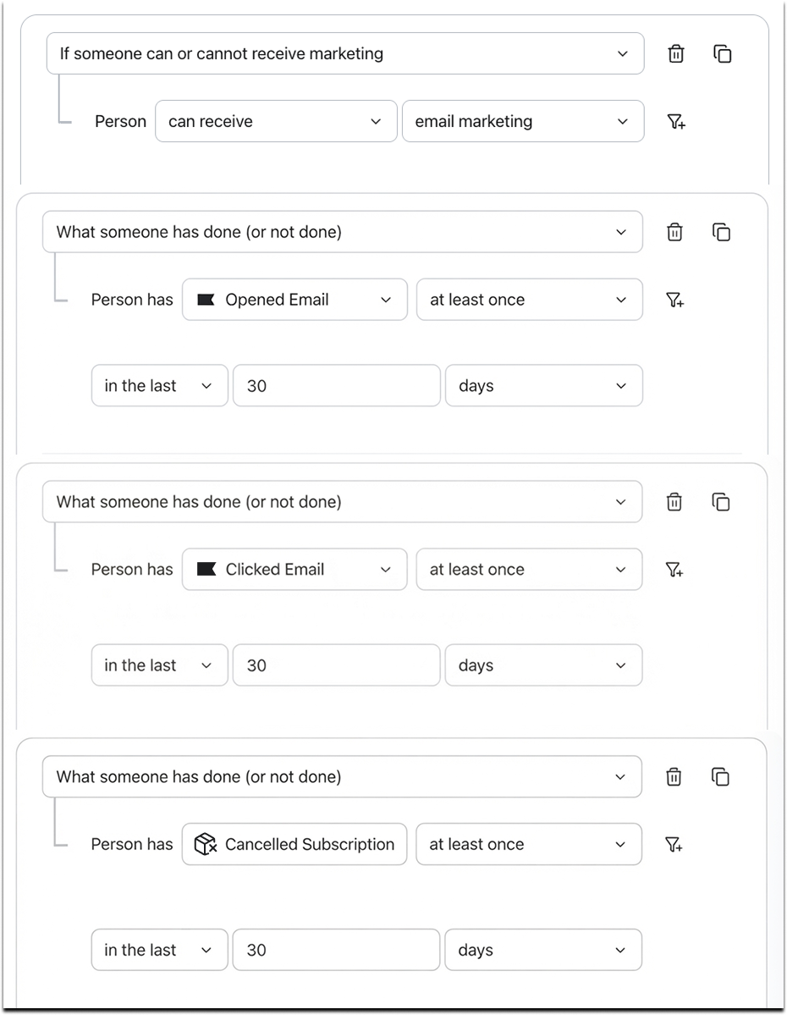Open 'If someone can or cannot receive marketing' dropdown

coord(345,53)
